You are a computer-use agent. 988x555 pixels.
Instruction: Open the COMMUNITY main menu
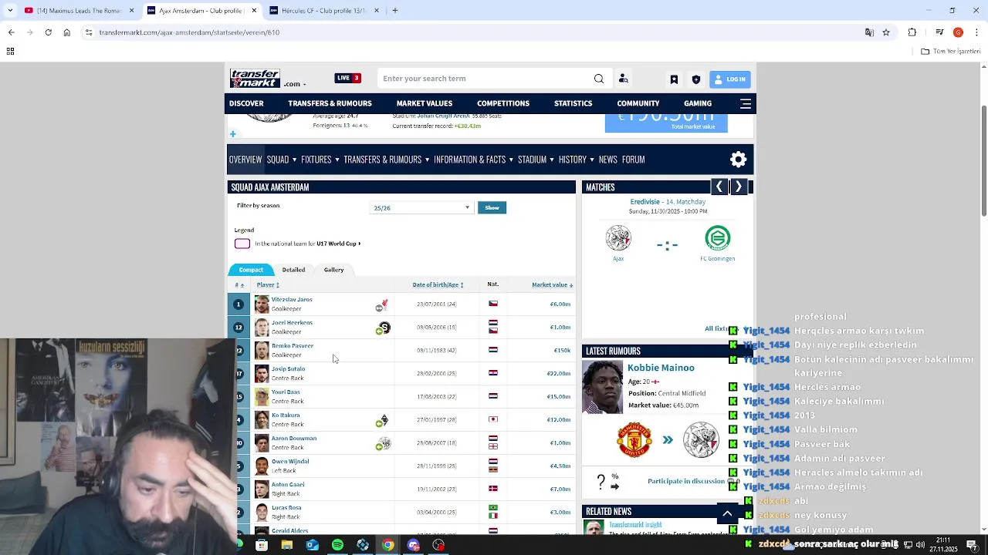point(638,103)
